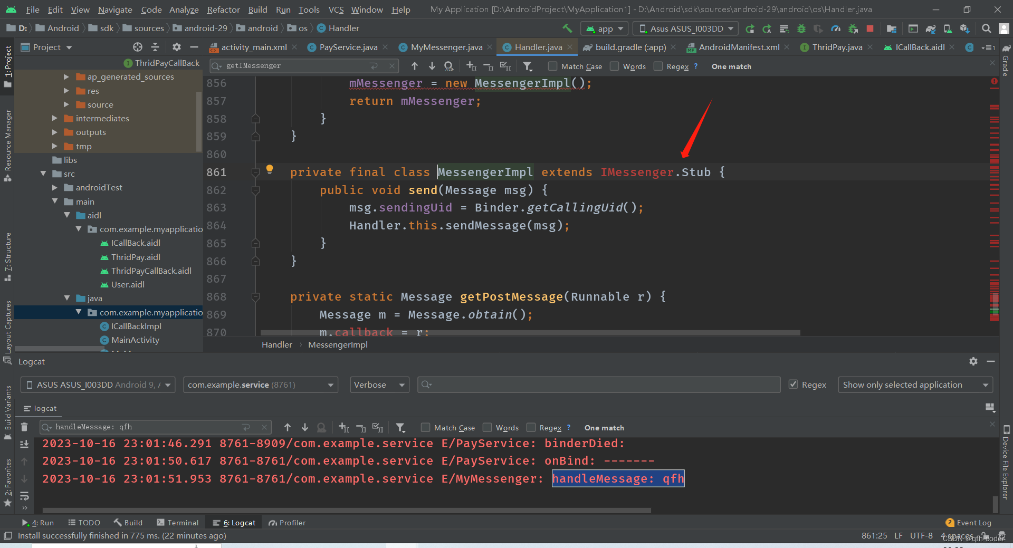Image resolution: width=1013 pixels, height=548 pixels.
Task: Click the Logcat filter search field
Action: pos(598,384)
